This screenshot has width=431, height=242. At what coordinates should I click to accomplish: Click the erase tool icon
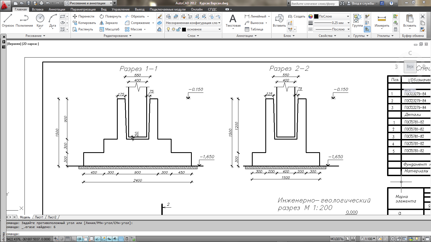point(159,16)
